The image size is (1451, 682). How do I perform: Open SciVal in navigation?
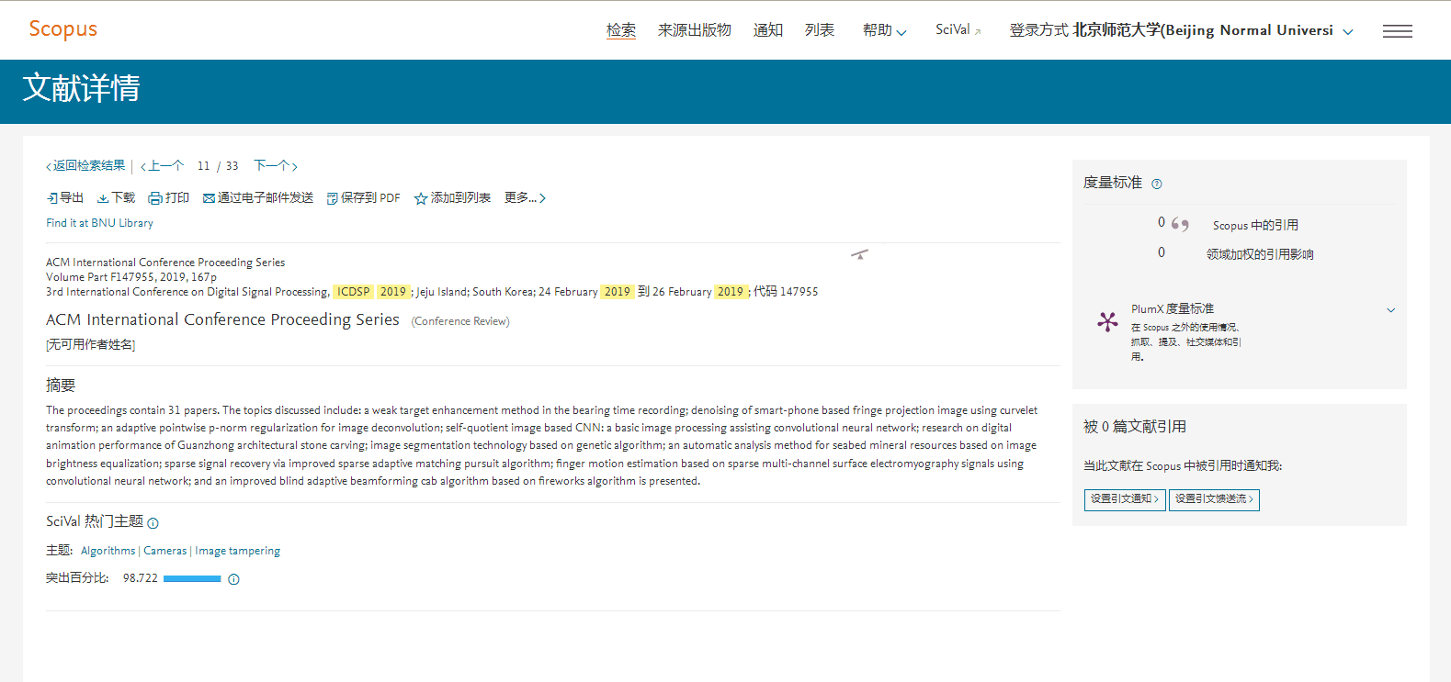click(x=953, y=30)
